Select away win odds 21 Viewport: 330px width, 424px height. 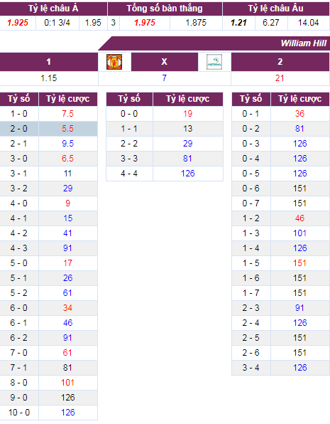pos(280,78)
